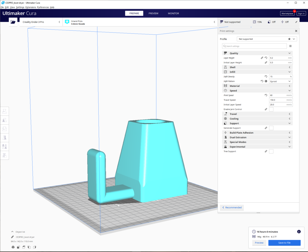Edit CE3PRO_boot dryer name pencil icon
Screen dimensions: 308x252
pos(12,237)
